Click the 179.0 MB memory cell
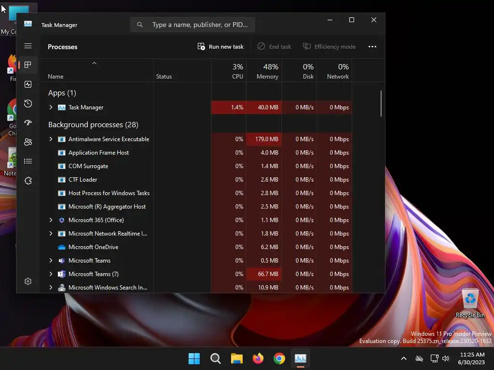Viewport: 494px width, 370px height. click(264, 139)
